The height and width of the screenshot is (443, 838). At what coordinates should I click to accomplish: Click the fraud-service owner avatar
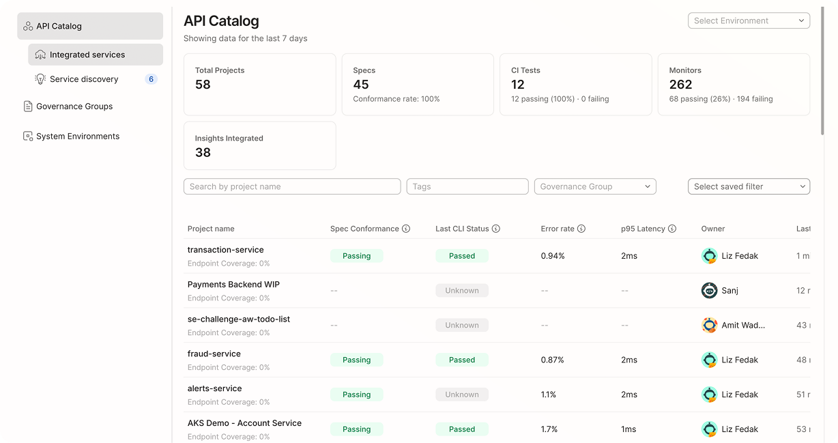click(x=709, y=360)
